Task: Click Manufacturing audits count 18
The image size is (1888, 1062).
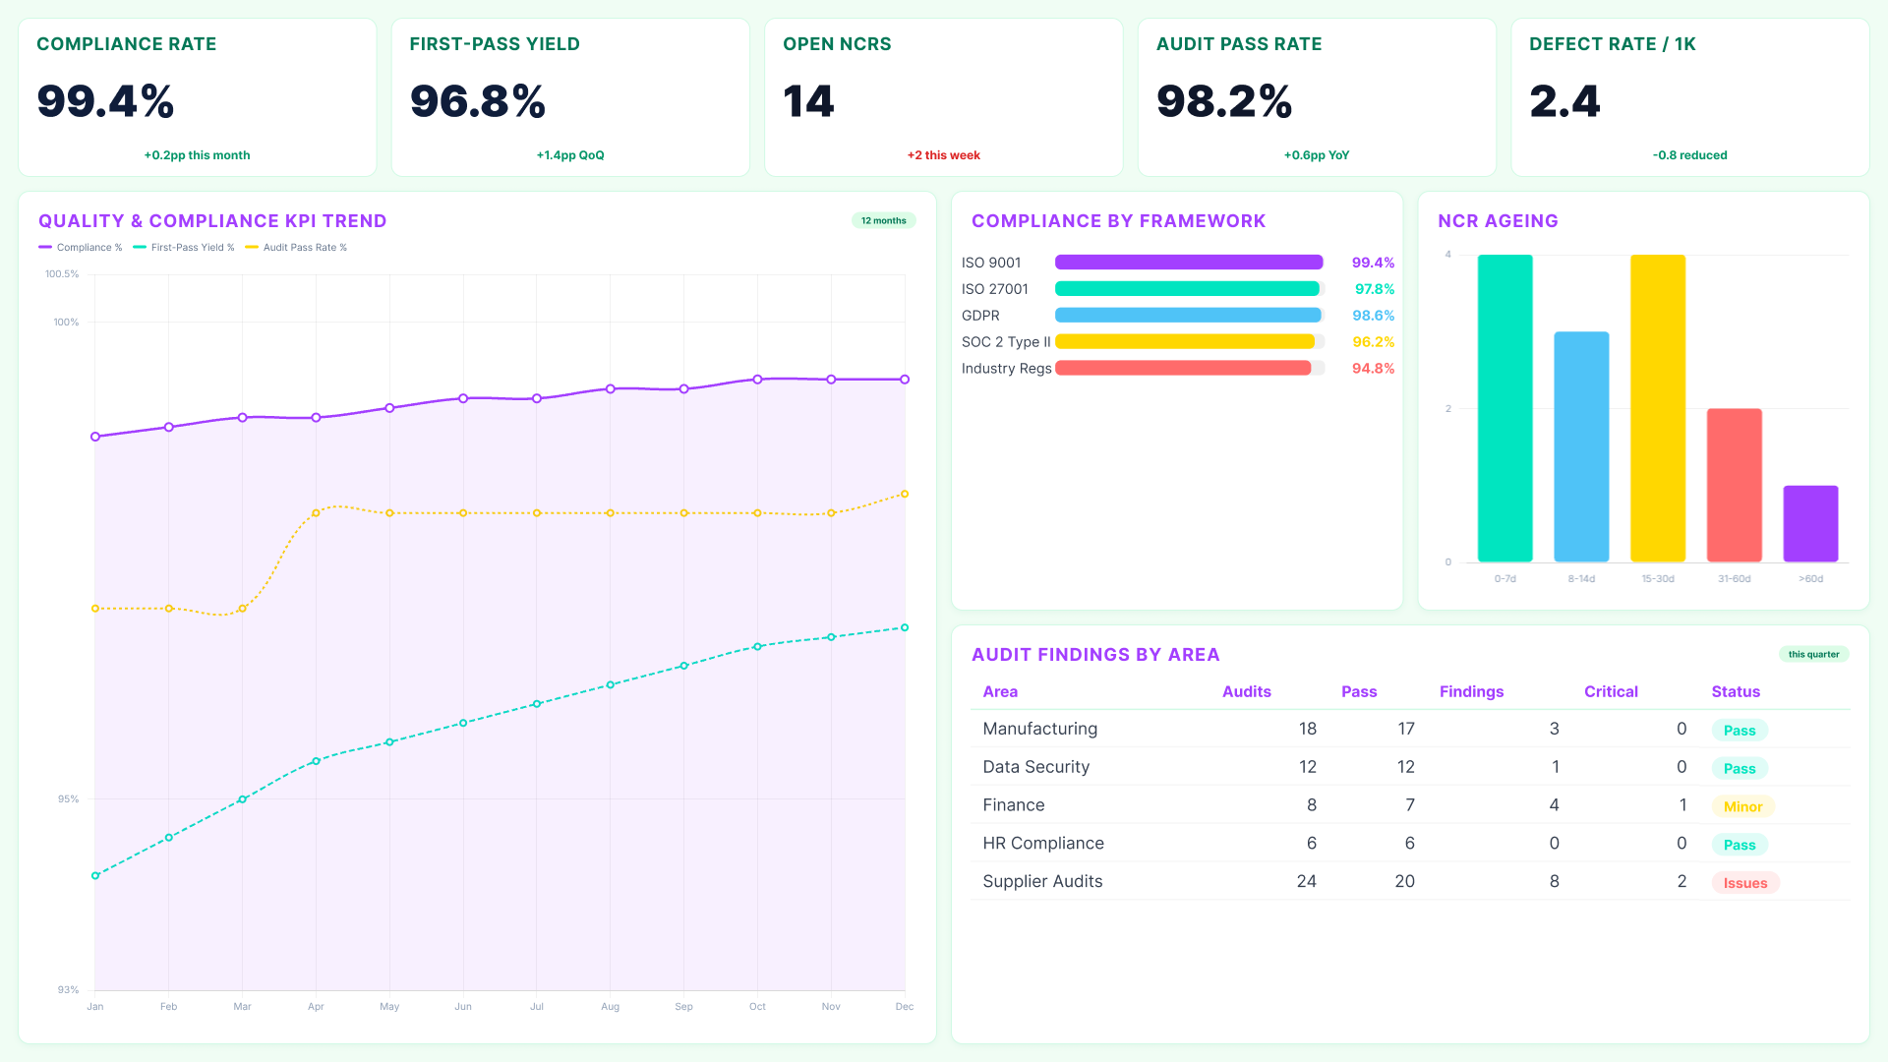Action: click(x=1307, y=729)
